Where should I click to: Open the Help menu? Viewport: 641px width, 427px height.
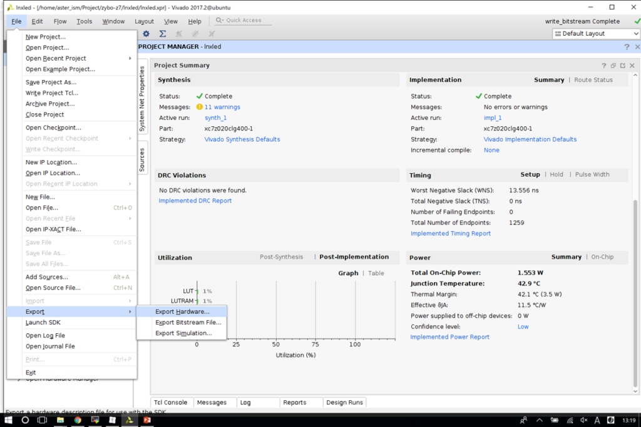coord(195,21)
